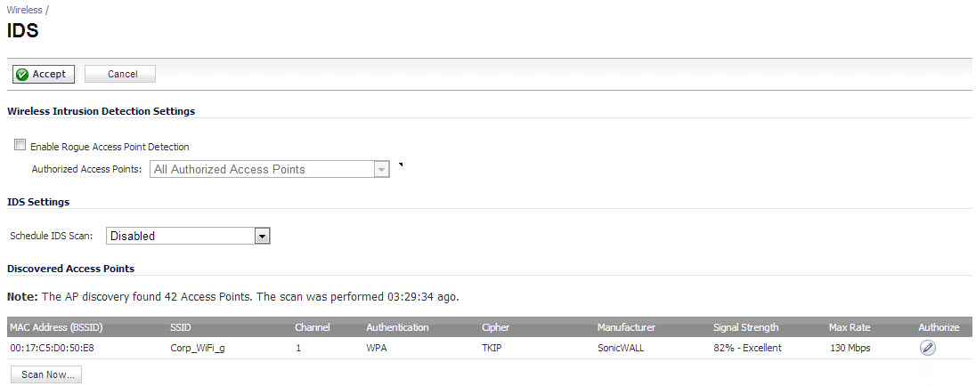
Task: Sort table by SSID column header
Action: (x=181, y=327)
